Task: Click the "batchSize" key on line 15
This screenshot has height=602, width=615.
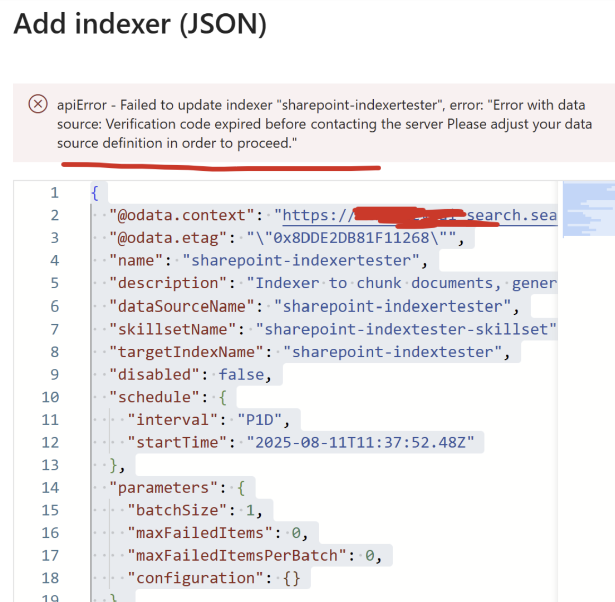Action: [177, 511]
